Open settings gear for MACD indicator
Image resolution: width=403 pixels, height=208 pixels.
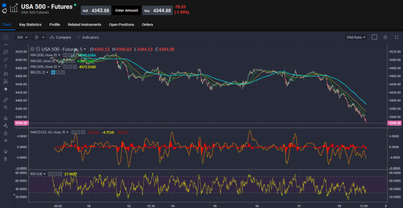tap(78, 132)
